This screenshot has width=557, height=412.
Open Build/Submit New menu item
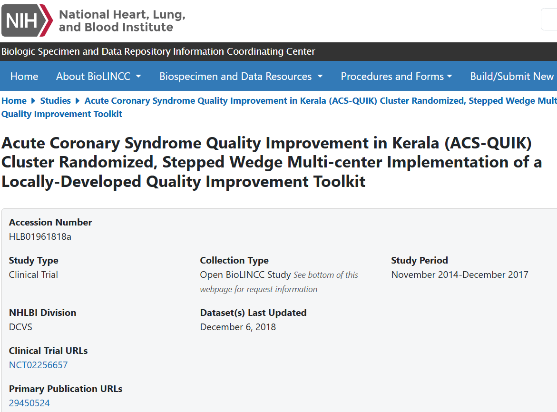tap(512, 76)
